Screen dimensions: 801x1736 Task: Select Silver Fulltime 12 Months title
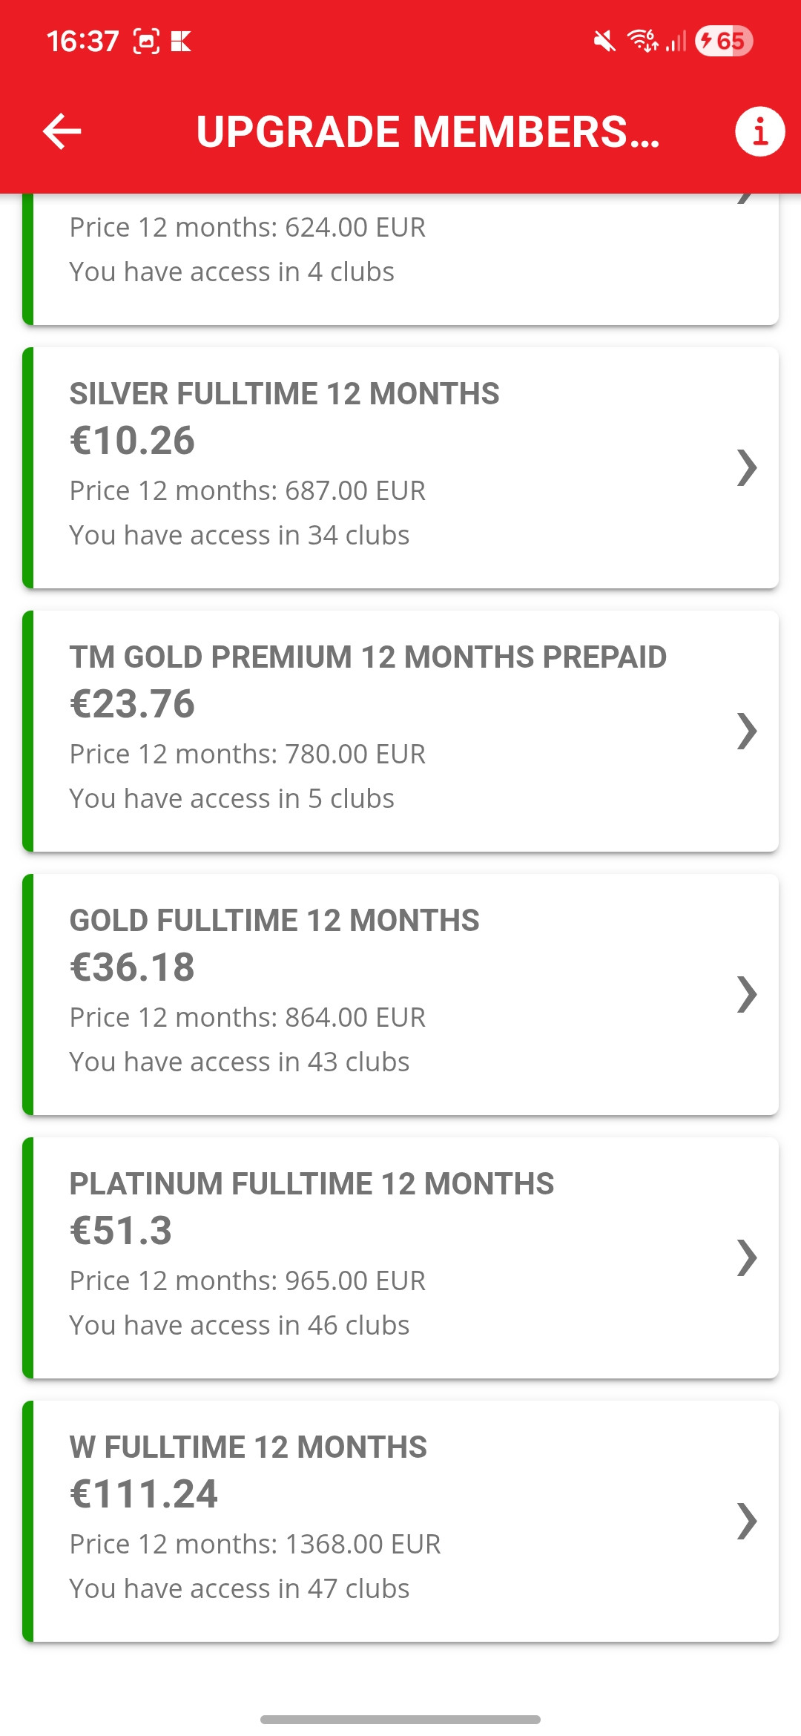(284, 394)
